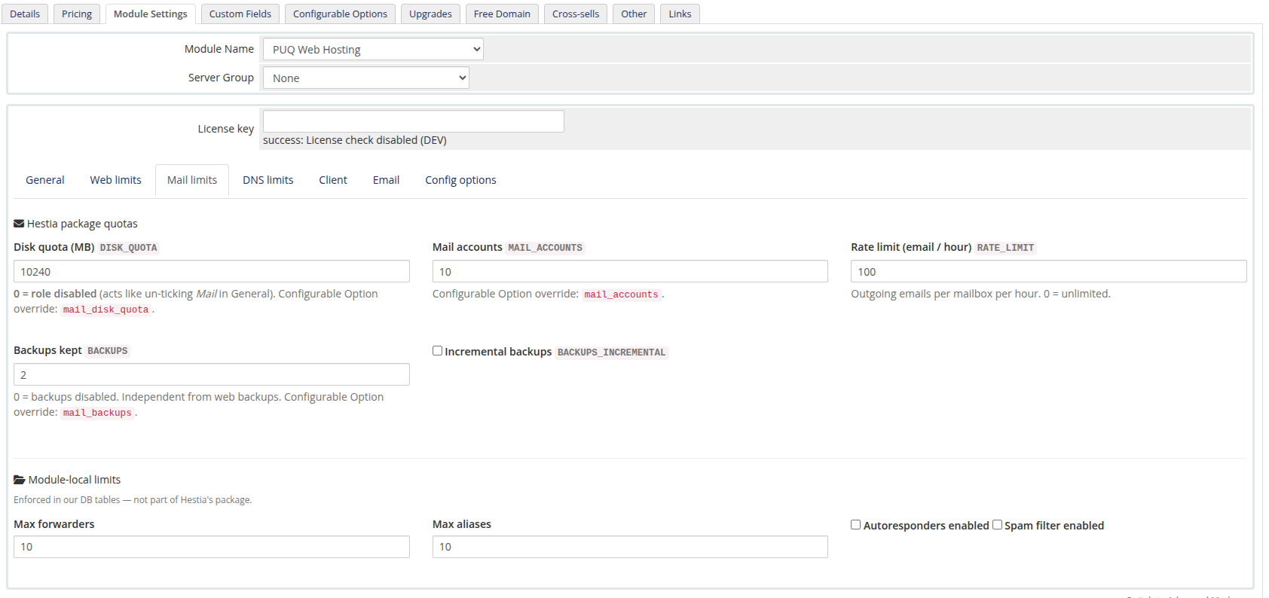Focus the Mail accounts field
Viewport: 1269px width, 598px height.
(630, 271)
